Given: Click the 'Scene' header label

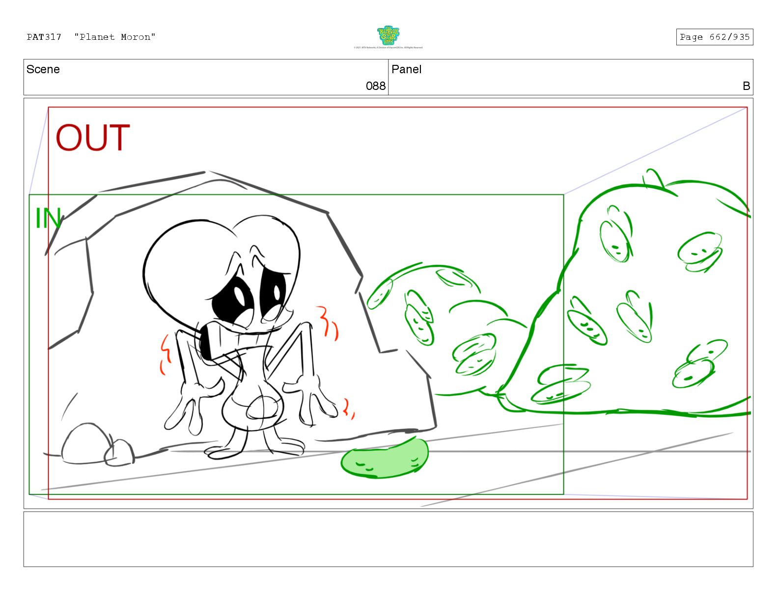Looking at the screenshot, I should [x=43, y=69].
